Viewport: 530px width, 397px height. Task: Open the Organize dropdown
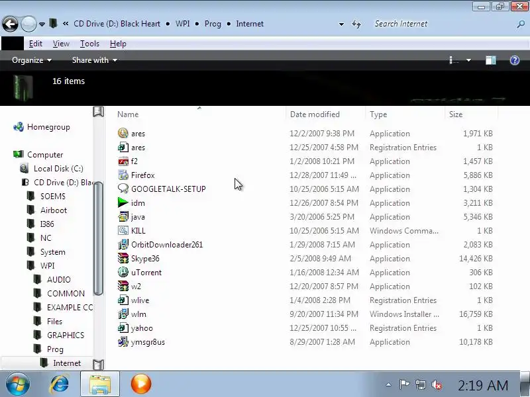32,60
